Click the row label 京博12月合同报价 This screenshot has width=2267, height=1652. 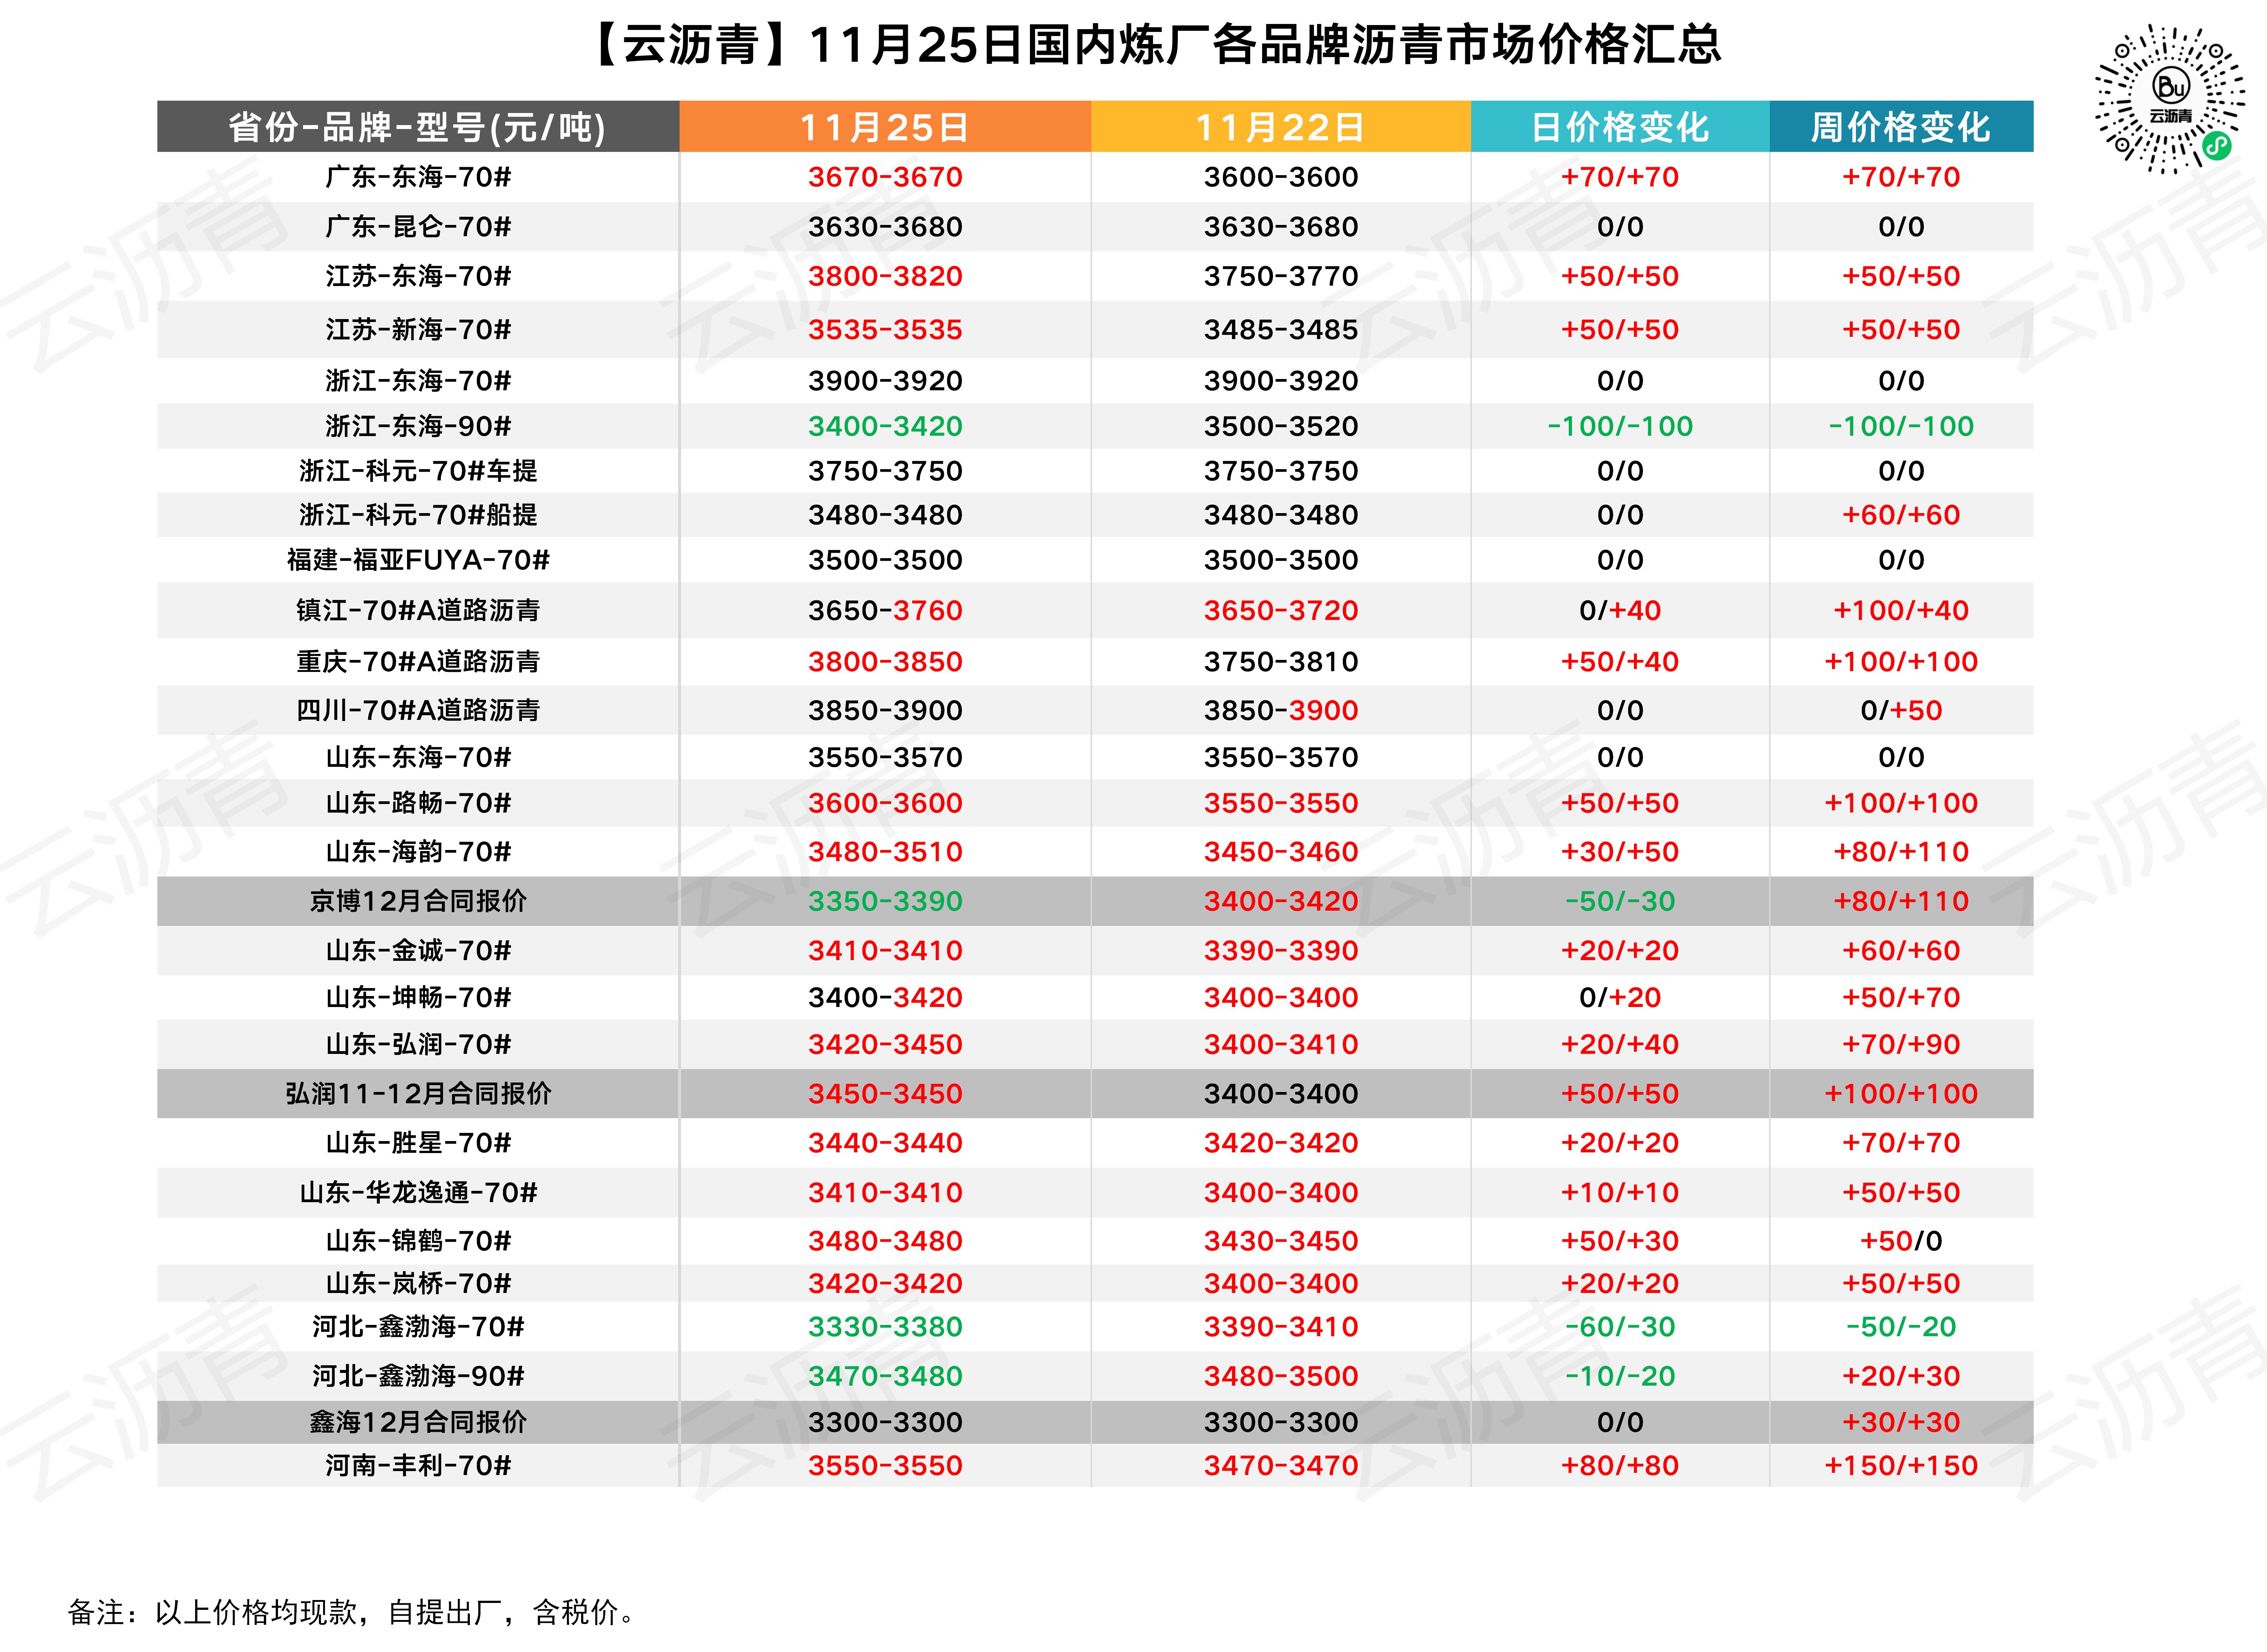pyautogui.click(x=418, y=901)
